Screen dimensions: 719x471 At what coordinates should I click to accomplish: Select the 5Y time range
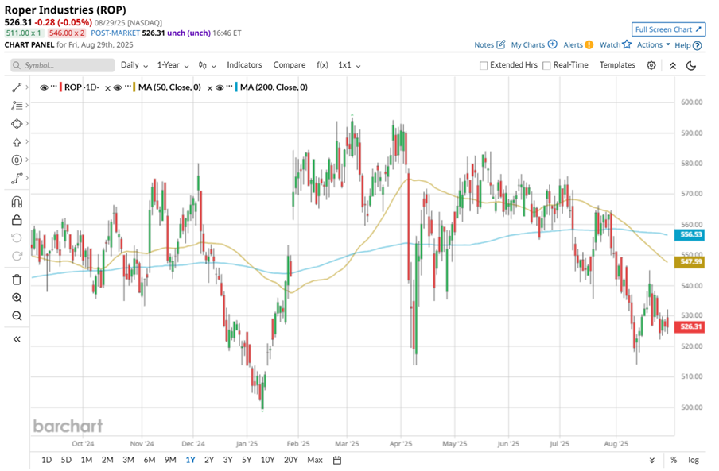[247, 460]
